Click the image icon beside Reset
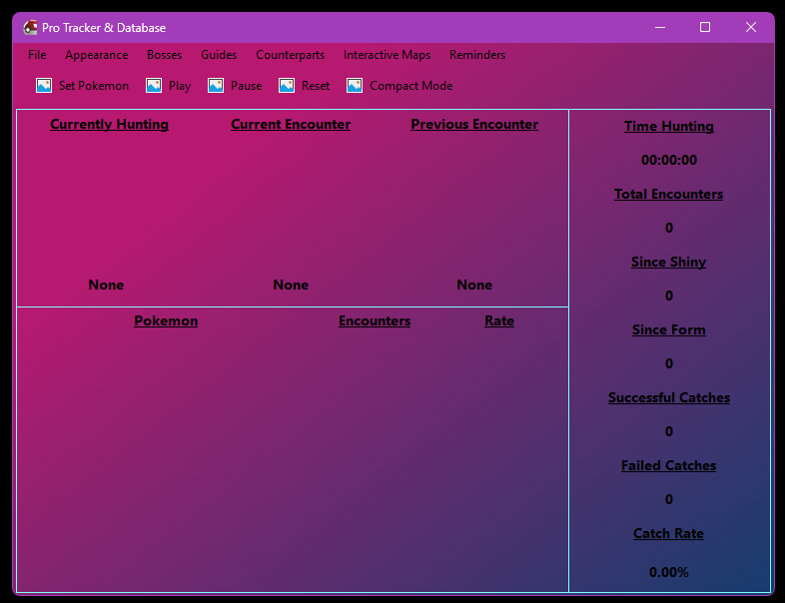This screenshot has width=785, height=603. coord(287,86)
